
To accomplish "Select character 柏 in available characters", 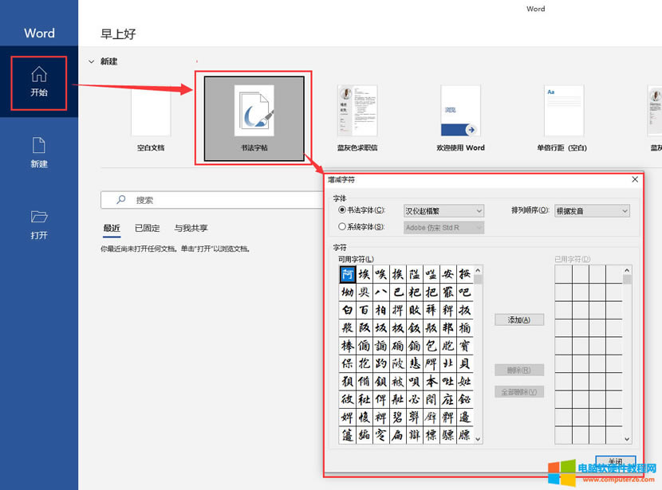I will (380, 310).
